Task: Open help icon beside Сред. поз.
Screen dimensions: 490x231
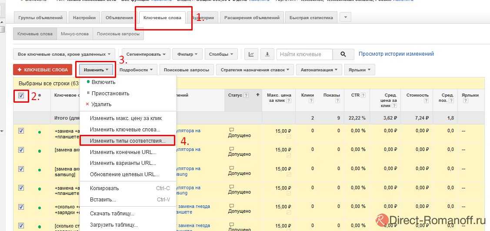Action: pos(451,100)
